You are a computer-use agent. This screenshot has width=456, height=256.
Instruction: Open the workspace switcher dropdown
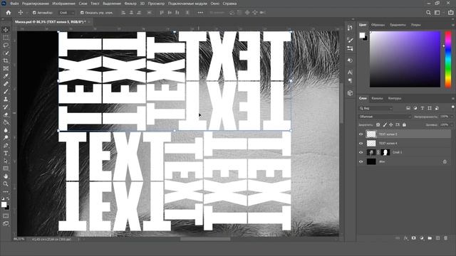coord(437,13)
